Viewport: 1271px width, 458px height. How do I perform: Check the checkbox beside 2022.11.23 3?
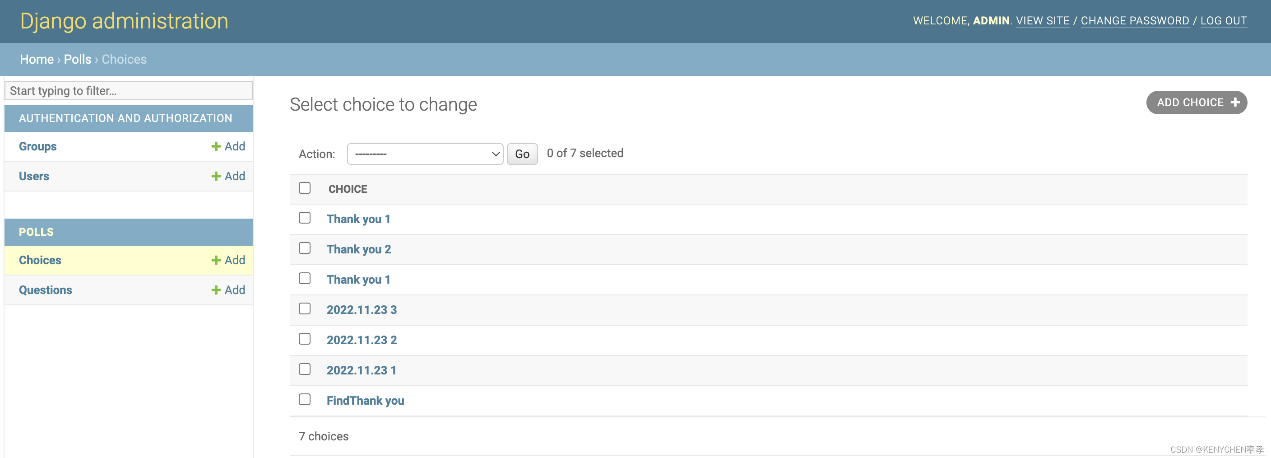click(x=304, y=308)
